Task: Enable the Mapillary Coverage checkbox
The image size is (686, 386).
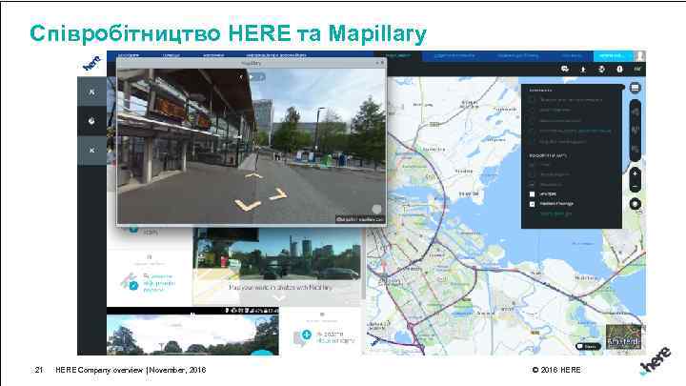Action: tap(532, 204)
